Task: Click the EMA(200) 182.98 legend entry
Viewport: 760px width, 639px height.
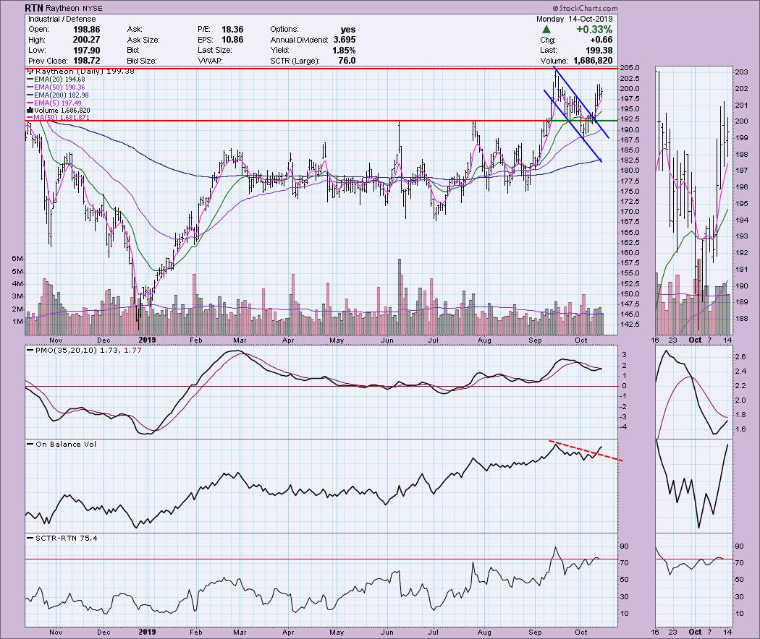Action: (58, 95)
